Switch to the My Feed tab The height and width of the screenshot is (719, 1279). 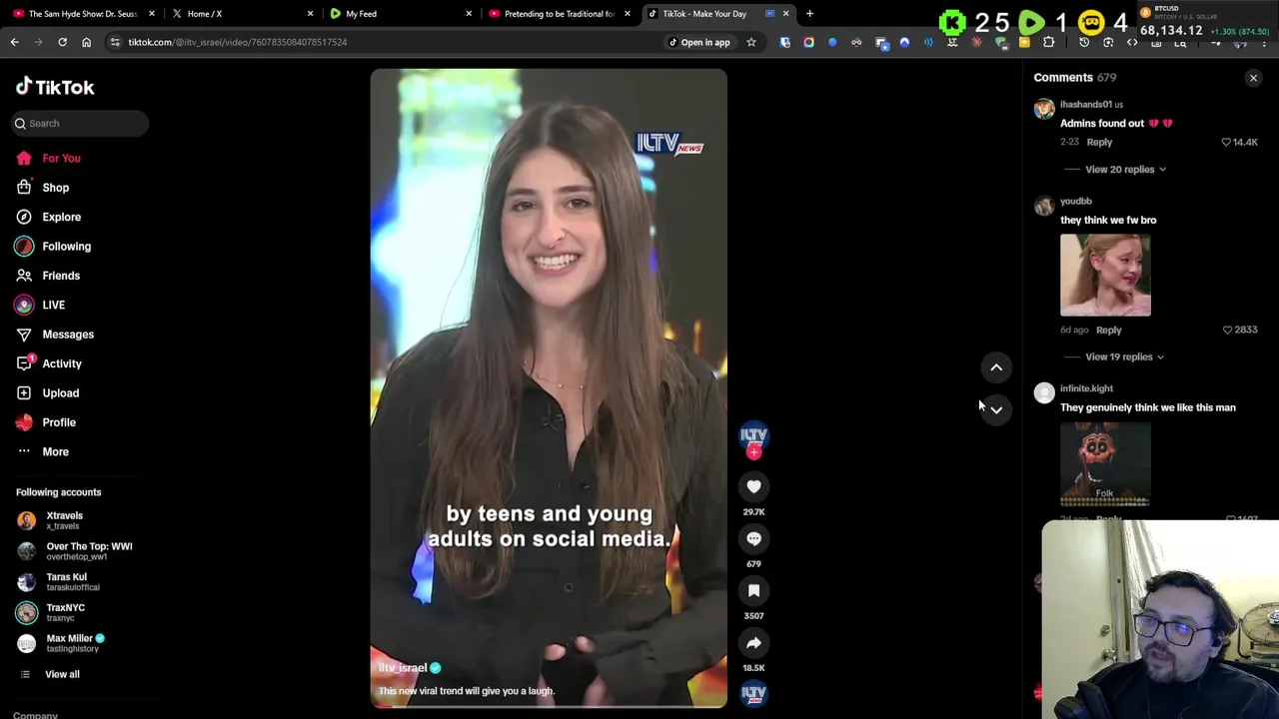coord(361,14)
